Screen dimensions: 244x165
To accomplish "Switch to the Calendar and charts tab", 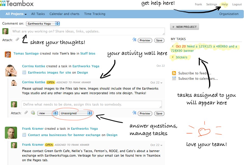I will [64, 14].
